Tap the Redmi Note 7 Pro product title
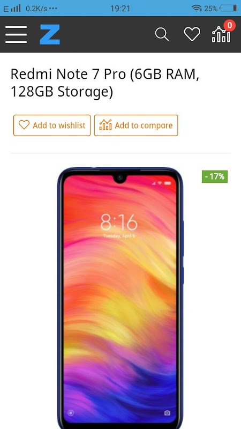Screen dimensions: 241x429 (x=105, y=83)
